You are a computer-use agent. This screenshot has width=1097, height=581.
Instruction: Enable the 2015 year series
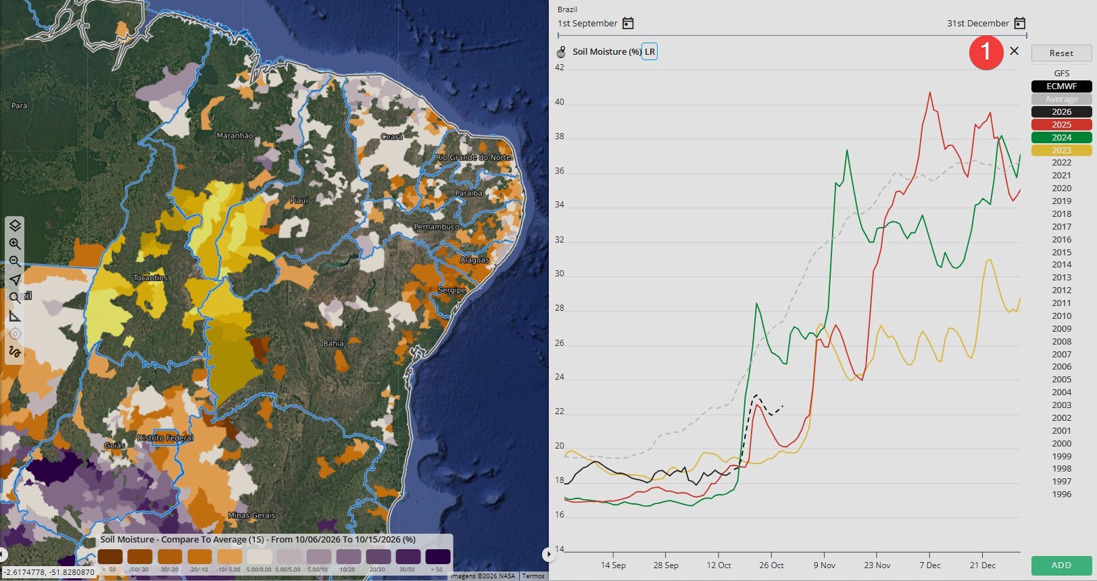[x=1061, y=253]
